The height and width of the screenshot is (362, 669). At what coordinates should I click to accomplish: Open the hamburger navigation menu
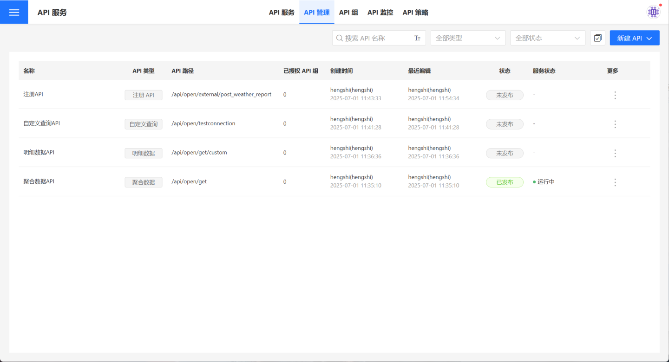tap(14, 12)
